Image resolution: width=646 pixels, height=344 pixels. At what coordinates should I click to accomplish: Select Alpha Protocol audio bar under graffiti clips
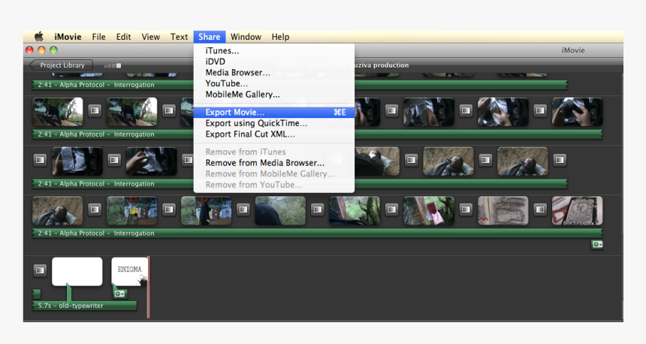coord(318,233)
